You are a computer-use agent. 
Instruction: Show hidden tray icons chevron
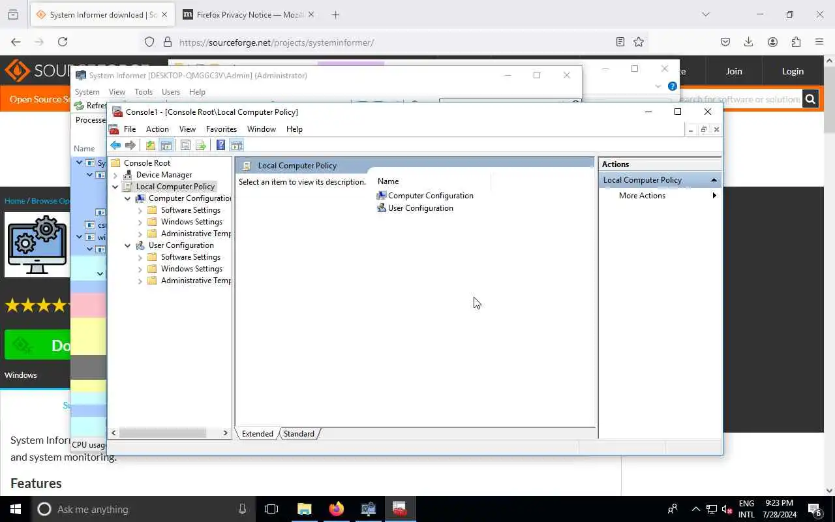pyautogui.click(x=695, y=509)
